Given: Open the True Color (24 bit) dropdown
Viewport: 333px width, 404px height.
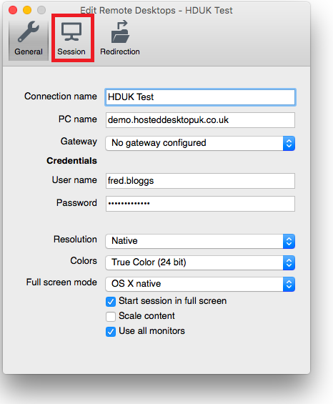Looking at the screenshot, I should (x=200, y=263).
